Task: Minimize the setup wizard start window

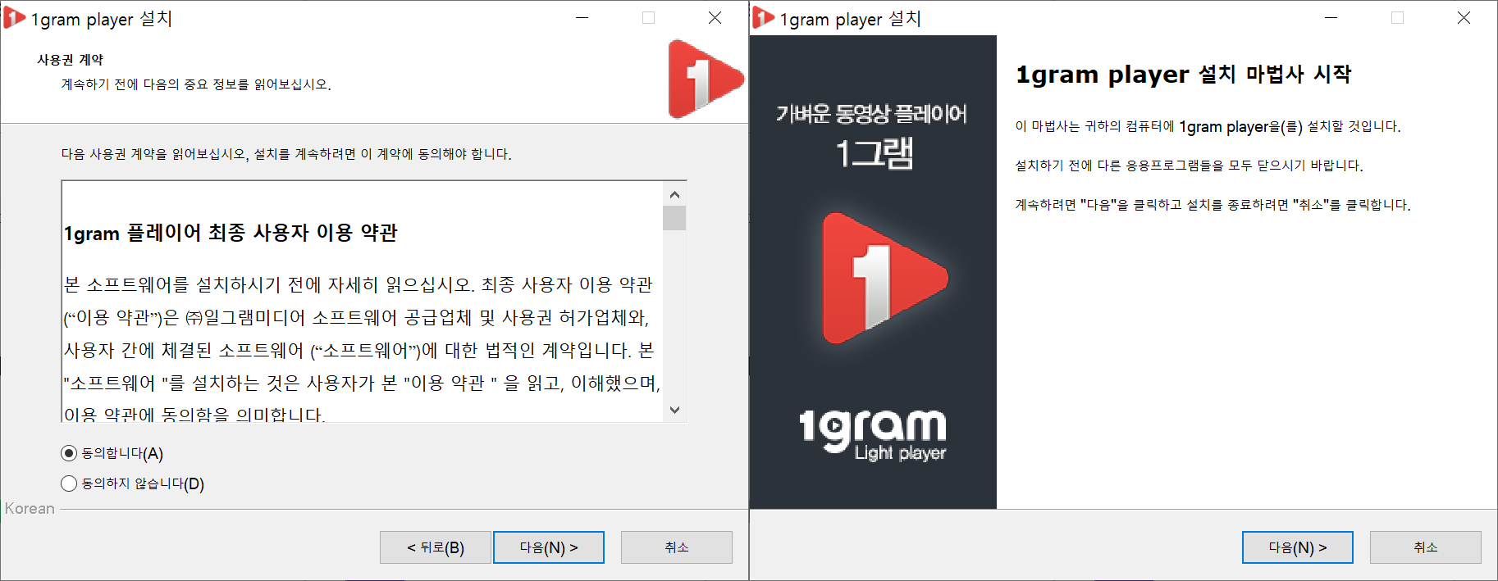Action: coord(1331,18)
